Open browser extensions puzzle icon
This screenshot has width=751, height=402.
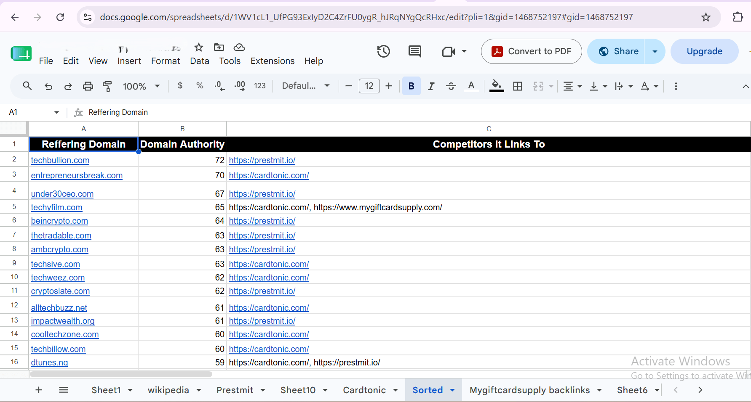pos(738,17)
